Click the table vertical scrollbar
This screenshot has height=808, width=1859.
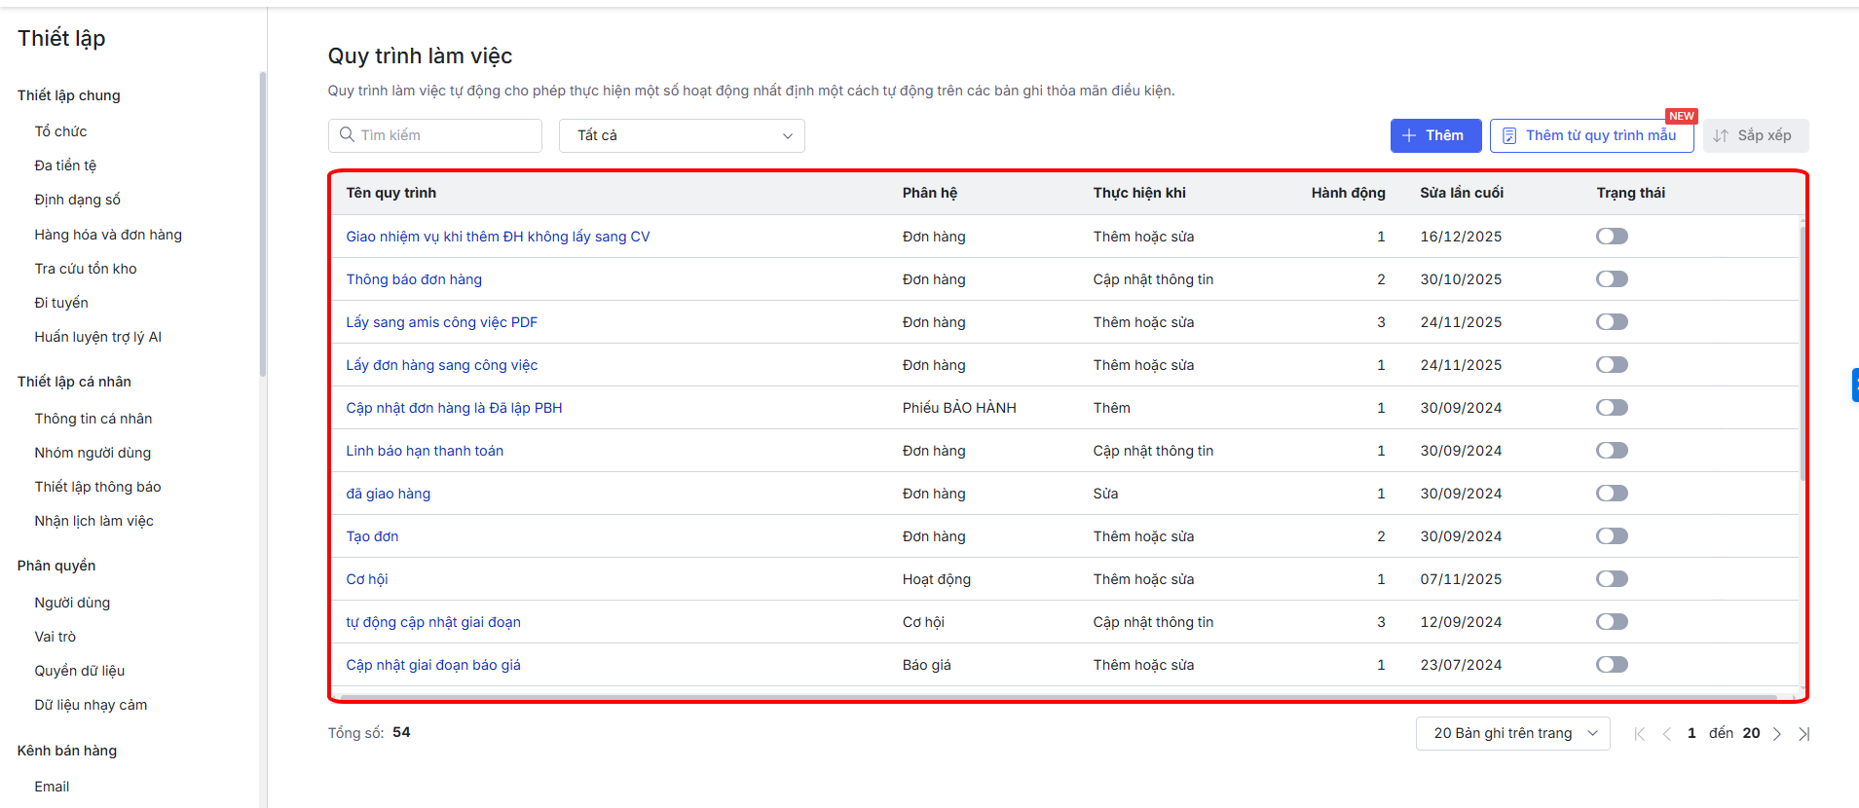[x=1803, y=352]
